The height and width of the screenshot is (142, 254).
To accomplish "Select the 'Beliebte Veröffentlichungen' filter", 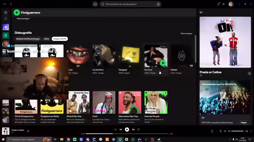I will [x=28, y=39].
